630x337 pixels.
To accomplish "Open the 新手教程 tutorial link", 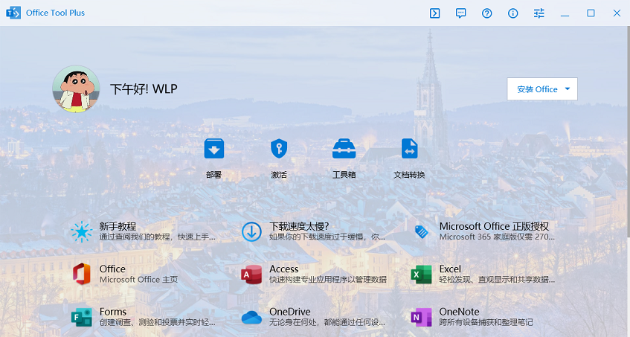I will [x=118, y=226].
